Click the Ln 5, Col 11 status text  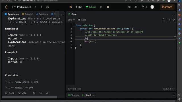click(169, 89)
